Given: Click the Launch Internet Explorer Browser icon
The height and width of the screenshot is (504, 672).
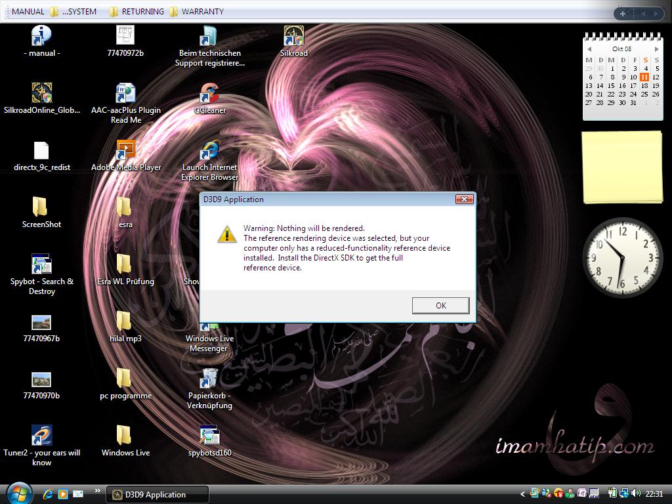Looking at the screenshot, I should click(209, 151).
